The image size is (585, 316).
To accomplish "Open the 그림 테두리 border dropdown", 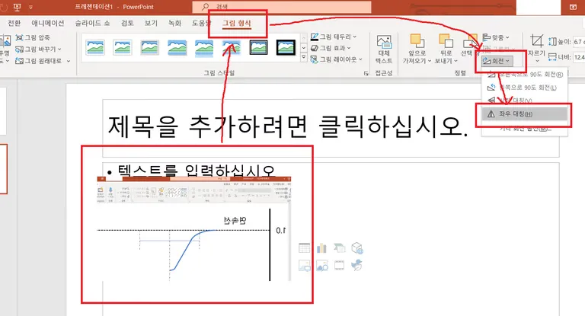I will (x=334, y=37).
